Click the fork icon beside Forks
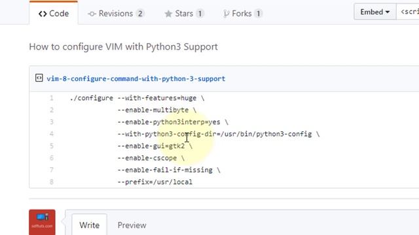 [x=226, y=14]
